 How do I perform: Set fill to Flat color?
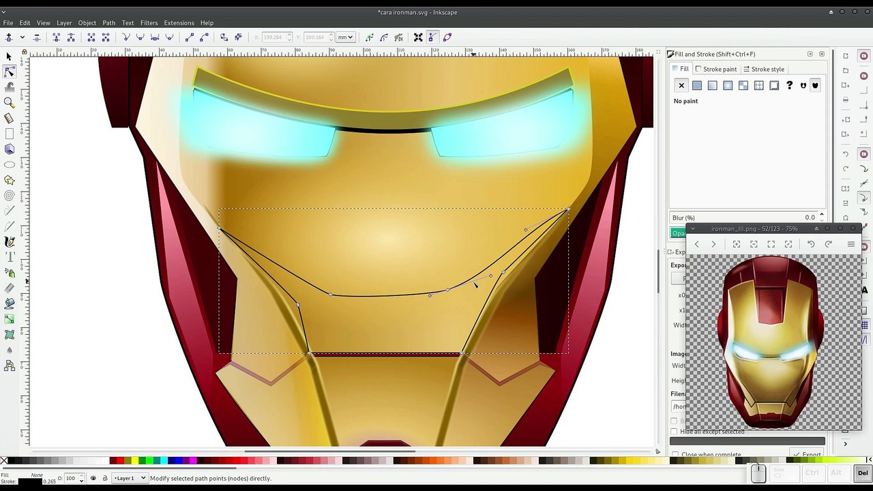(697, 85)
